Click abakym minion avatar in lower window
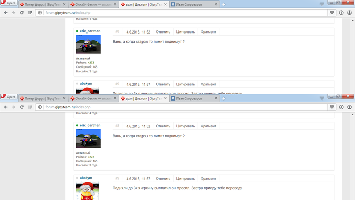Viewport: 355px width, 200px height. tap(87, 191)
